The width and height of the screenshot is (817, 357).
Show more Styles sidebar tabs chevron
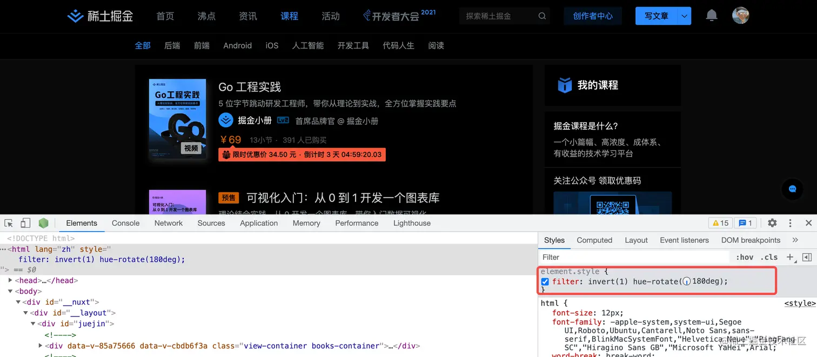pyautogui.click(x=795, y=240)
